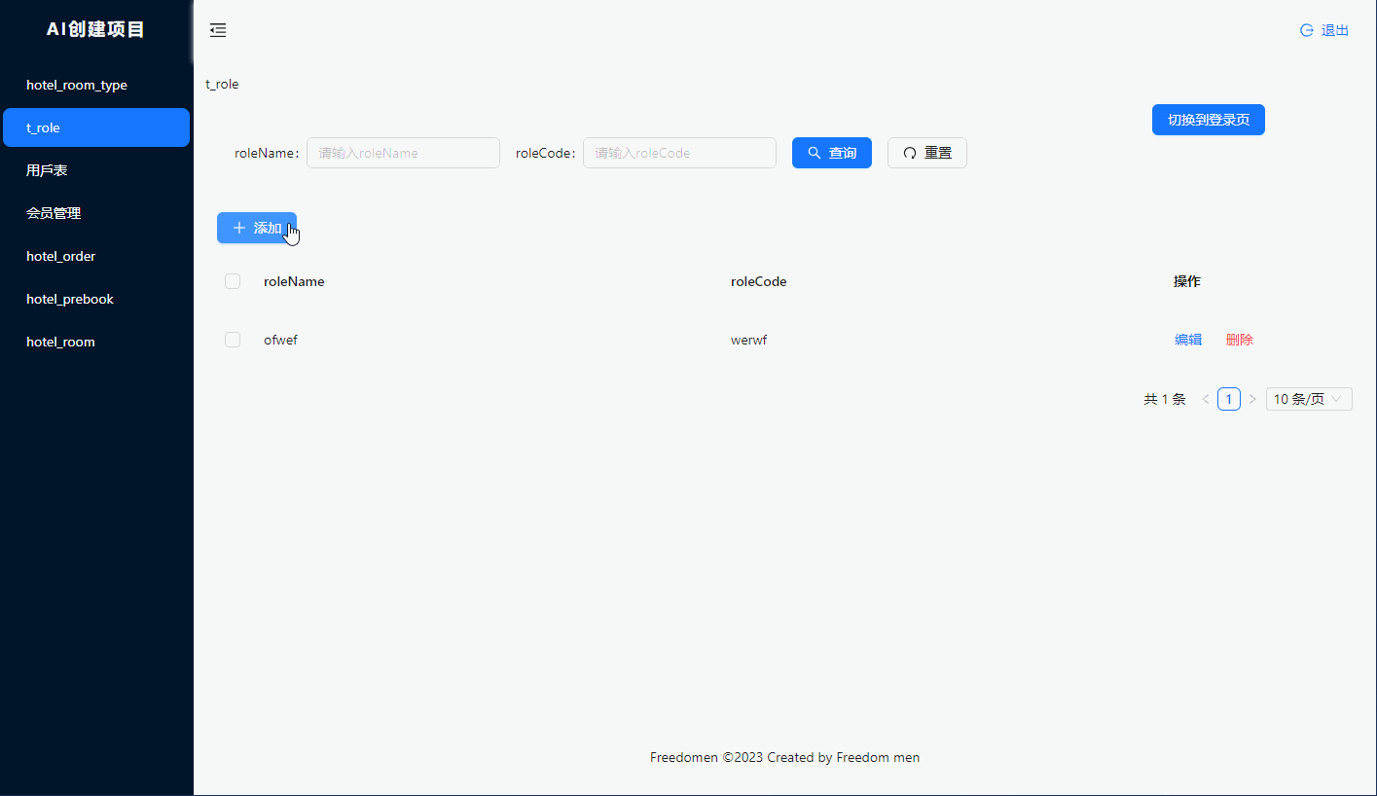Click the werwf roleCode cell

(748, 340)
